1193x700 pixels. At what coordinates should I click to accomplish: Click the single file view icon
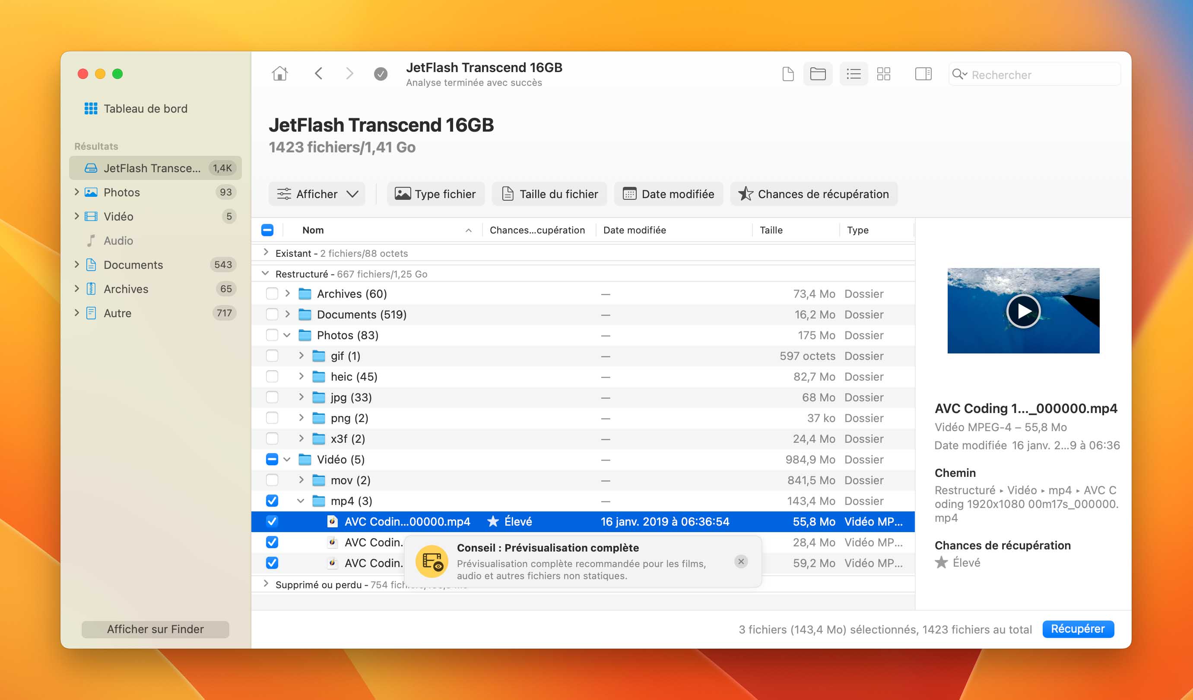point(788,74)
